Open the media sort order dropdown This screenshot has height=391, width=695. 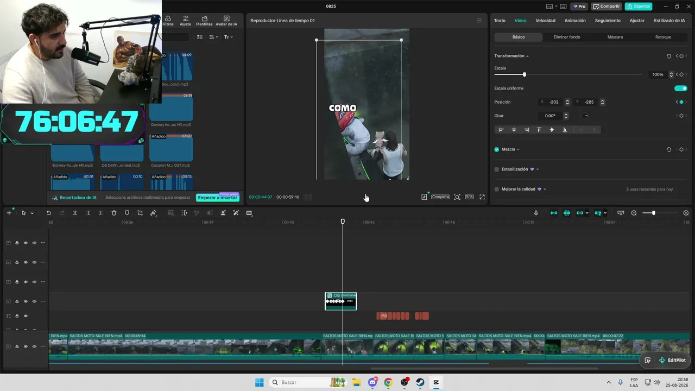(x=214, y=37)
